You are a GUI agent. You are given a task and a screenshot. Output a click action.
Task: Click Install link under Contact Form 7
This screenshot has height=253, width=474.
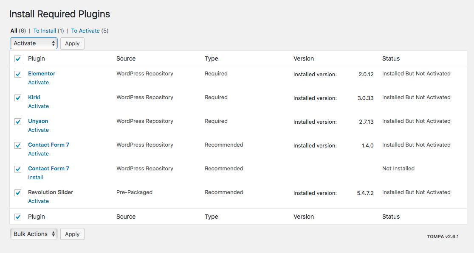pyautogui.click(x=36, y=177)
